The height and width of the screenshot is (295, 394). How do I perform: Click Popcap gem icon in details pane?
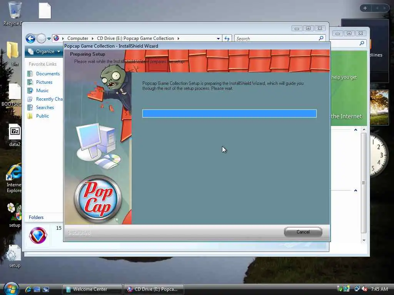click(x=38, y=235)
